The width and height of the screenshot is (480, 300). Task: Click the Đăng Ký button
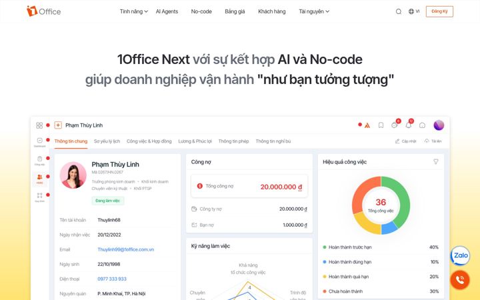(x=439, y=11)
